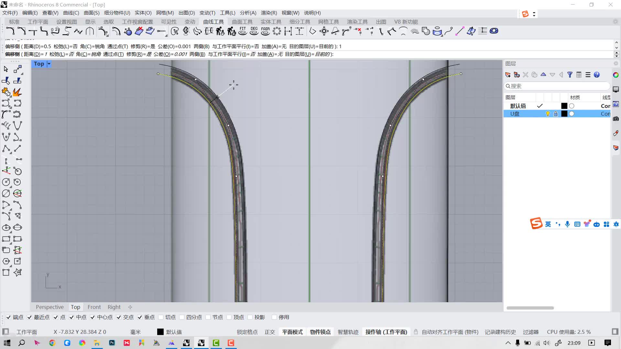Enable the 四分点 osnap checkbox
621x349 pixels.
tap(182, 317)
